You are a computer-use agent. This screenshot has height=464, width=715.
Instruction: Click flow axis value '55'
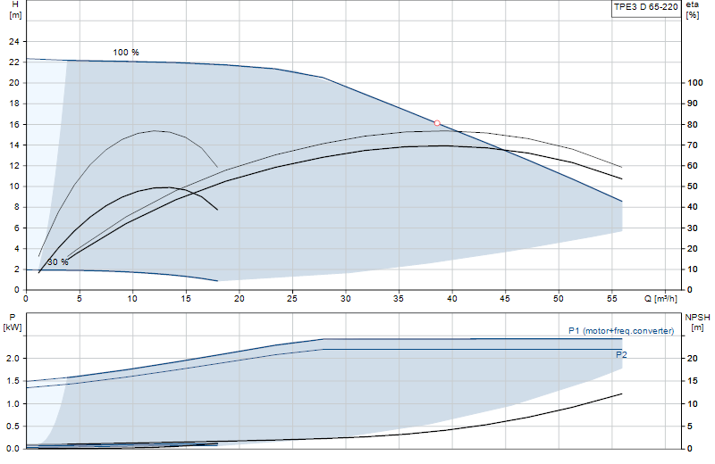click(612, 299)
